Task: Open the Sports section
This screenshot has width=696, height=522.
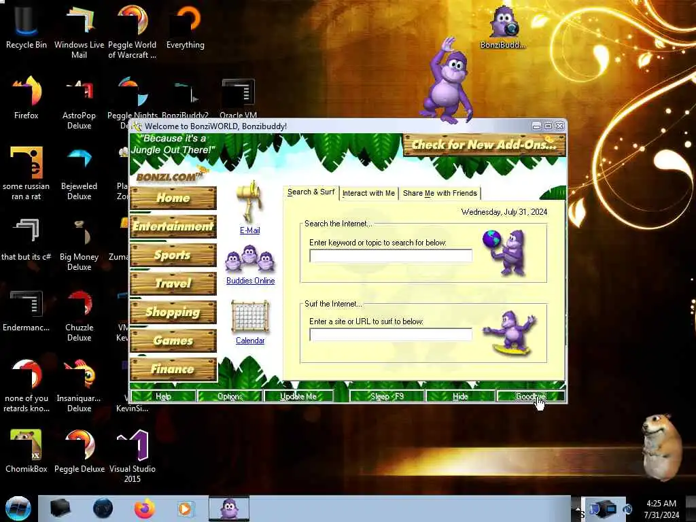Action: point(173,255)
